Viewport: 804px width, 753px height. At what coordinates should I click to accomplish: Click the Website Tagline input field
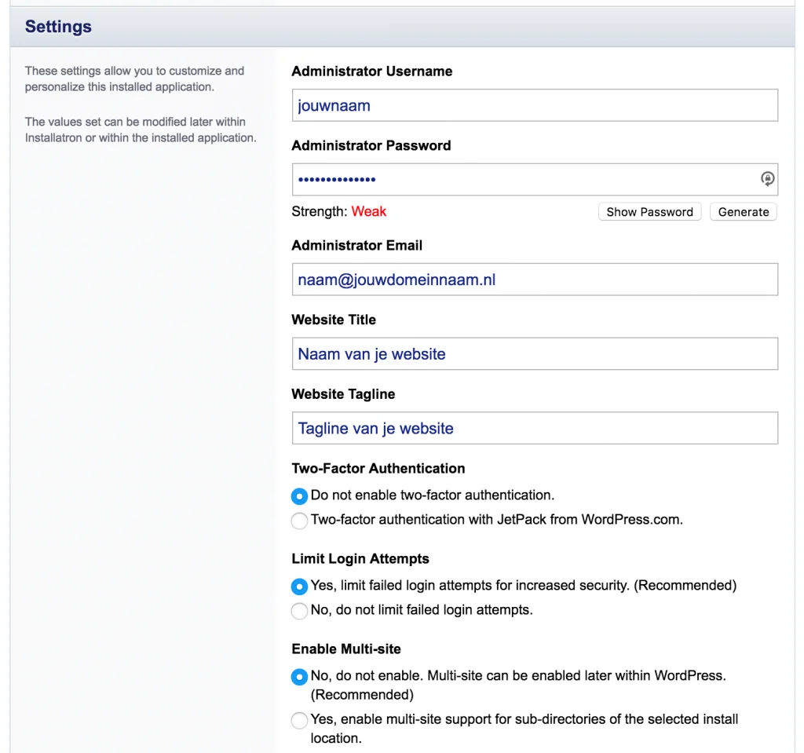point(534,428)
